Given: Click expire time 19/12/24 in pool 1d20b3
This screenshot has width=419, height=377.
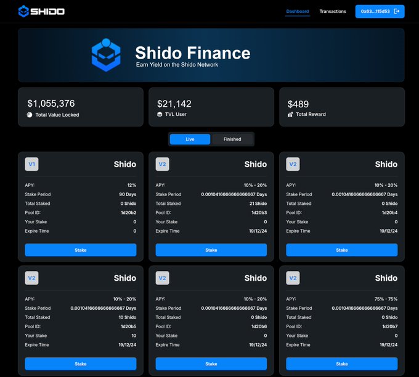Looking at the screenshot, I should (258, 231).
